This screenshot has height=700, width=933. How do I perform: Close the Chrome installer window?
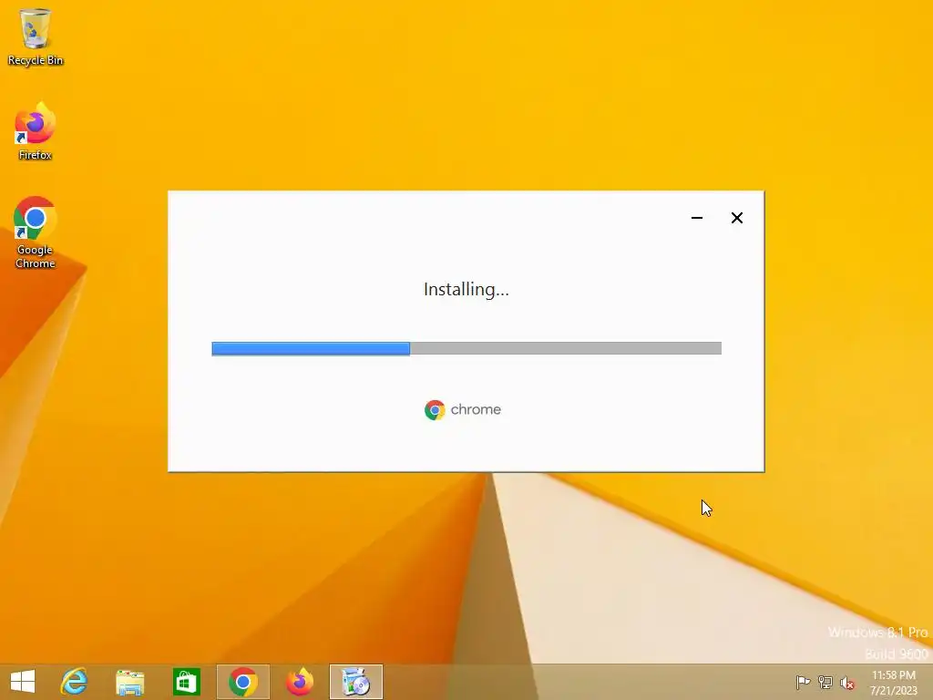pyautogui.click(x=736, y=218)
